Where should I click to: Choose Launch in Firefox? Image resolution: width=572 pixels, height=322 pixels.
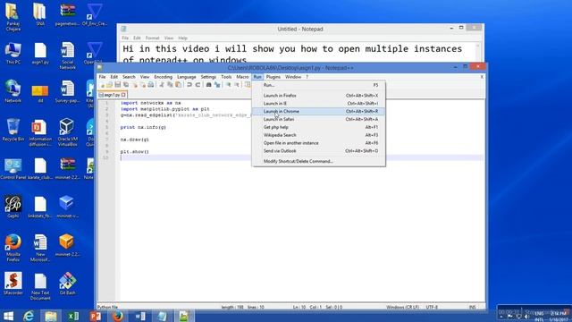click(318, 96)
